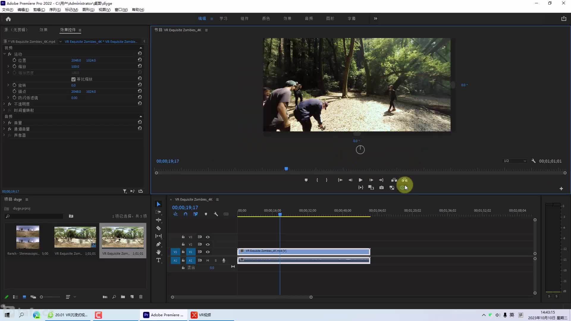Open the Window (窗口) menu
The height and width of the screenshot is (321, 571).
coord(121,10)
